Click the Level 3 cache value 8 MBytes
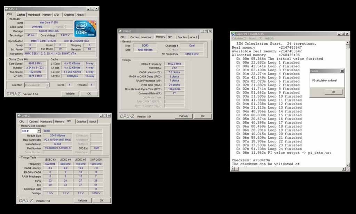Image resolution: width=356 pixels, height=214 pixels. [72, 76]
